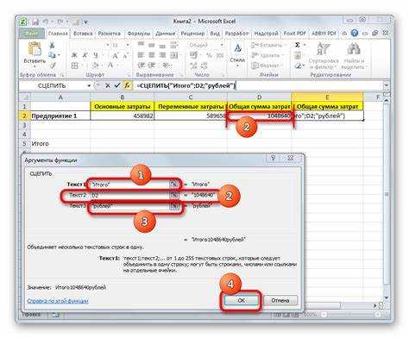The image size is (409, 338).
Task: Click the question mark help button in the Аргументы функции dialog
Action: click(274, 158)
